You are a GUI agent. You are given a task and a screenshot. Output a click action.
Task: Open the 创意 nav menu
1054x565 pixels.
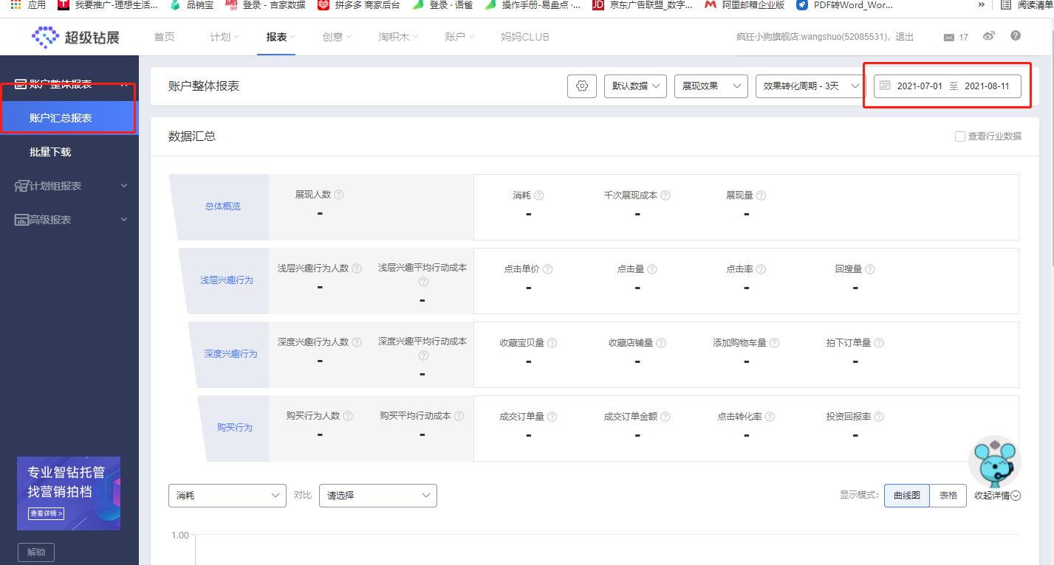pyautogui.click(x=337, y=37)
